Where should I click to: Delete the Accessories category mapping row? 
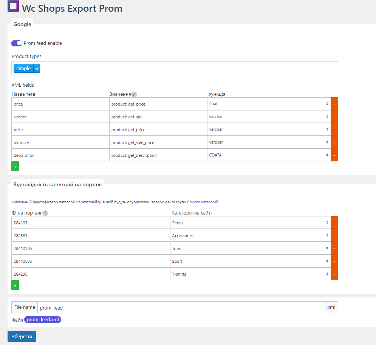point(334,235)
